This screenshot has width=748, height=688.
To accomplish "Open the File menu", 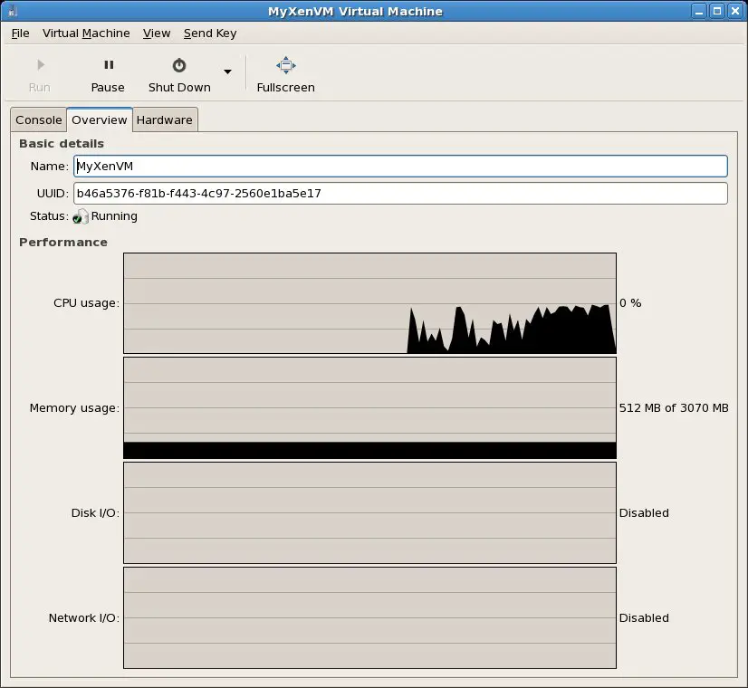I will pos(20,33).
